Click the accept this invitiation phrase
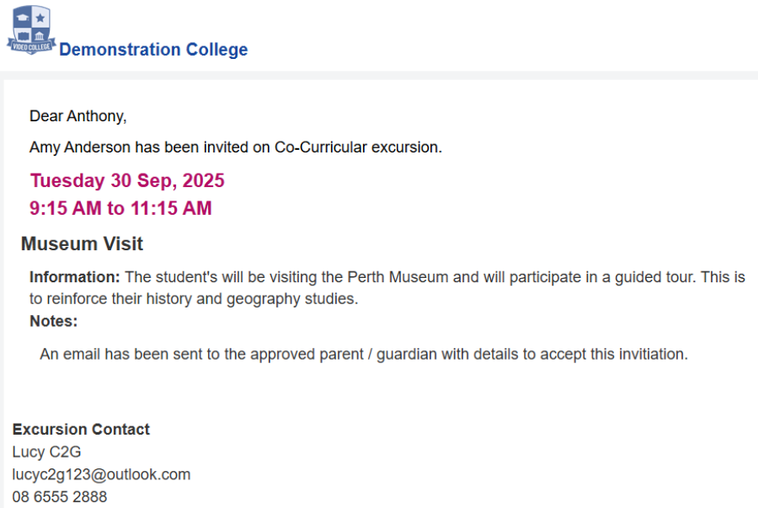Viewport: 758px width, 508px height. point(614,355)
